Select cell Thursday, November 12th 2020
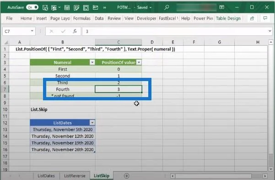Viewport: 275px width, 180px height. (x=63, y=136)
